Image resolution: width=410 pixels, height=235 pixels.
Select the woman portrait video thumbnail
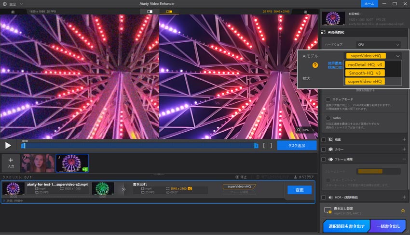click(38, 163)
